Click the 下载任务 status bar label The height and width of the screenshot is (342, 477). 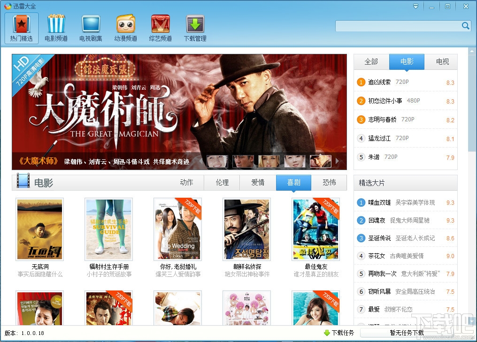(x=343, y=333)
